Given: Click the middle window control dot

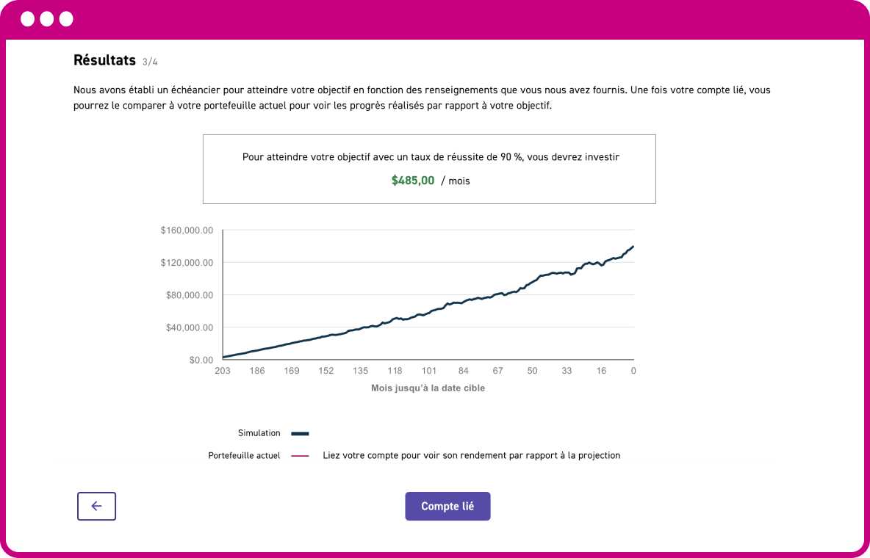Looking at the screenshot, I should 47,19.
